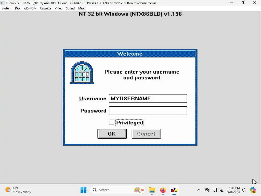This screenshot has height=196, width=261.
Task: Open the Cassette menu
Action: (x=45, y=8)
